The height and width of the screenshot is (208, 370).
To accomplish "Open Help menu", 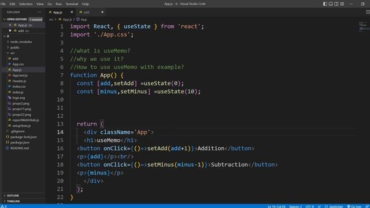I will pyautogui.click(x=85, y=4).
